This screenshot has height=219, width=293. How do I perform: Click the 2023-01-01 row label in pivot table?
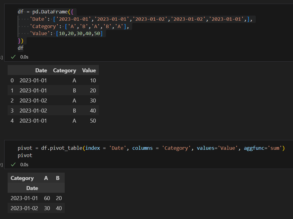[x=24, y=198]
